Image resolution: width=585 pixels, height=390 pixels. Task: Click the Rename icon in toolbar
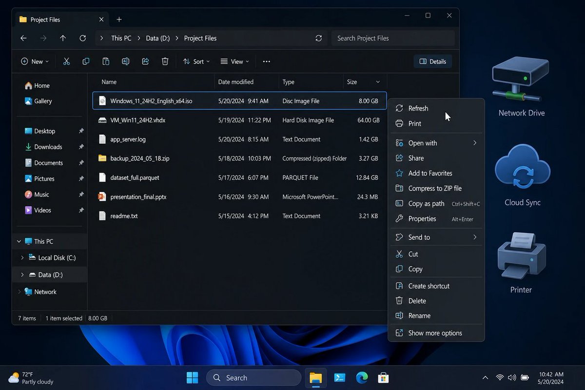(125, 61)
